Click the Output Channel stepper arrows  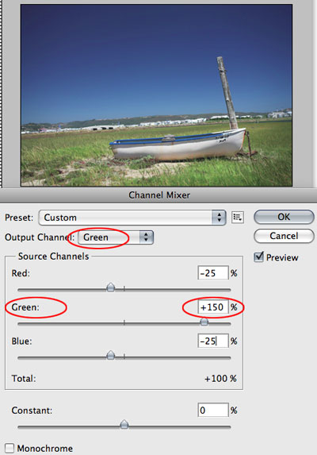click(146, 237)
